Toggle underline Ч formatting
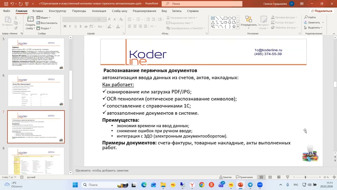 pyautogui.click(x=75, y=26)
